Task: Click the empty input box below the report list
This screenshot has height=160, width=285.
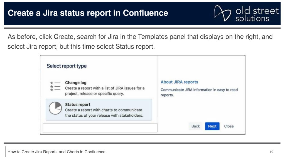Action: click(x=100, y=128)
